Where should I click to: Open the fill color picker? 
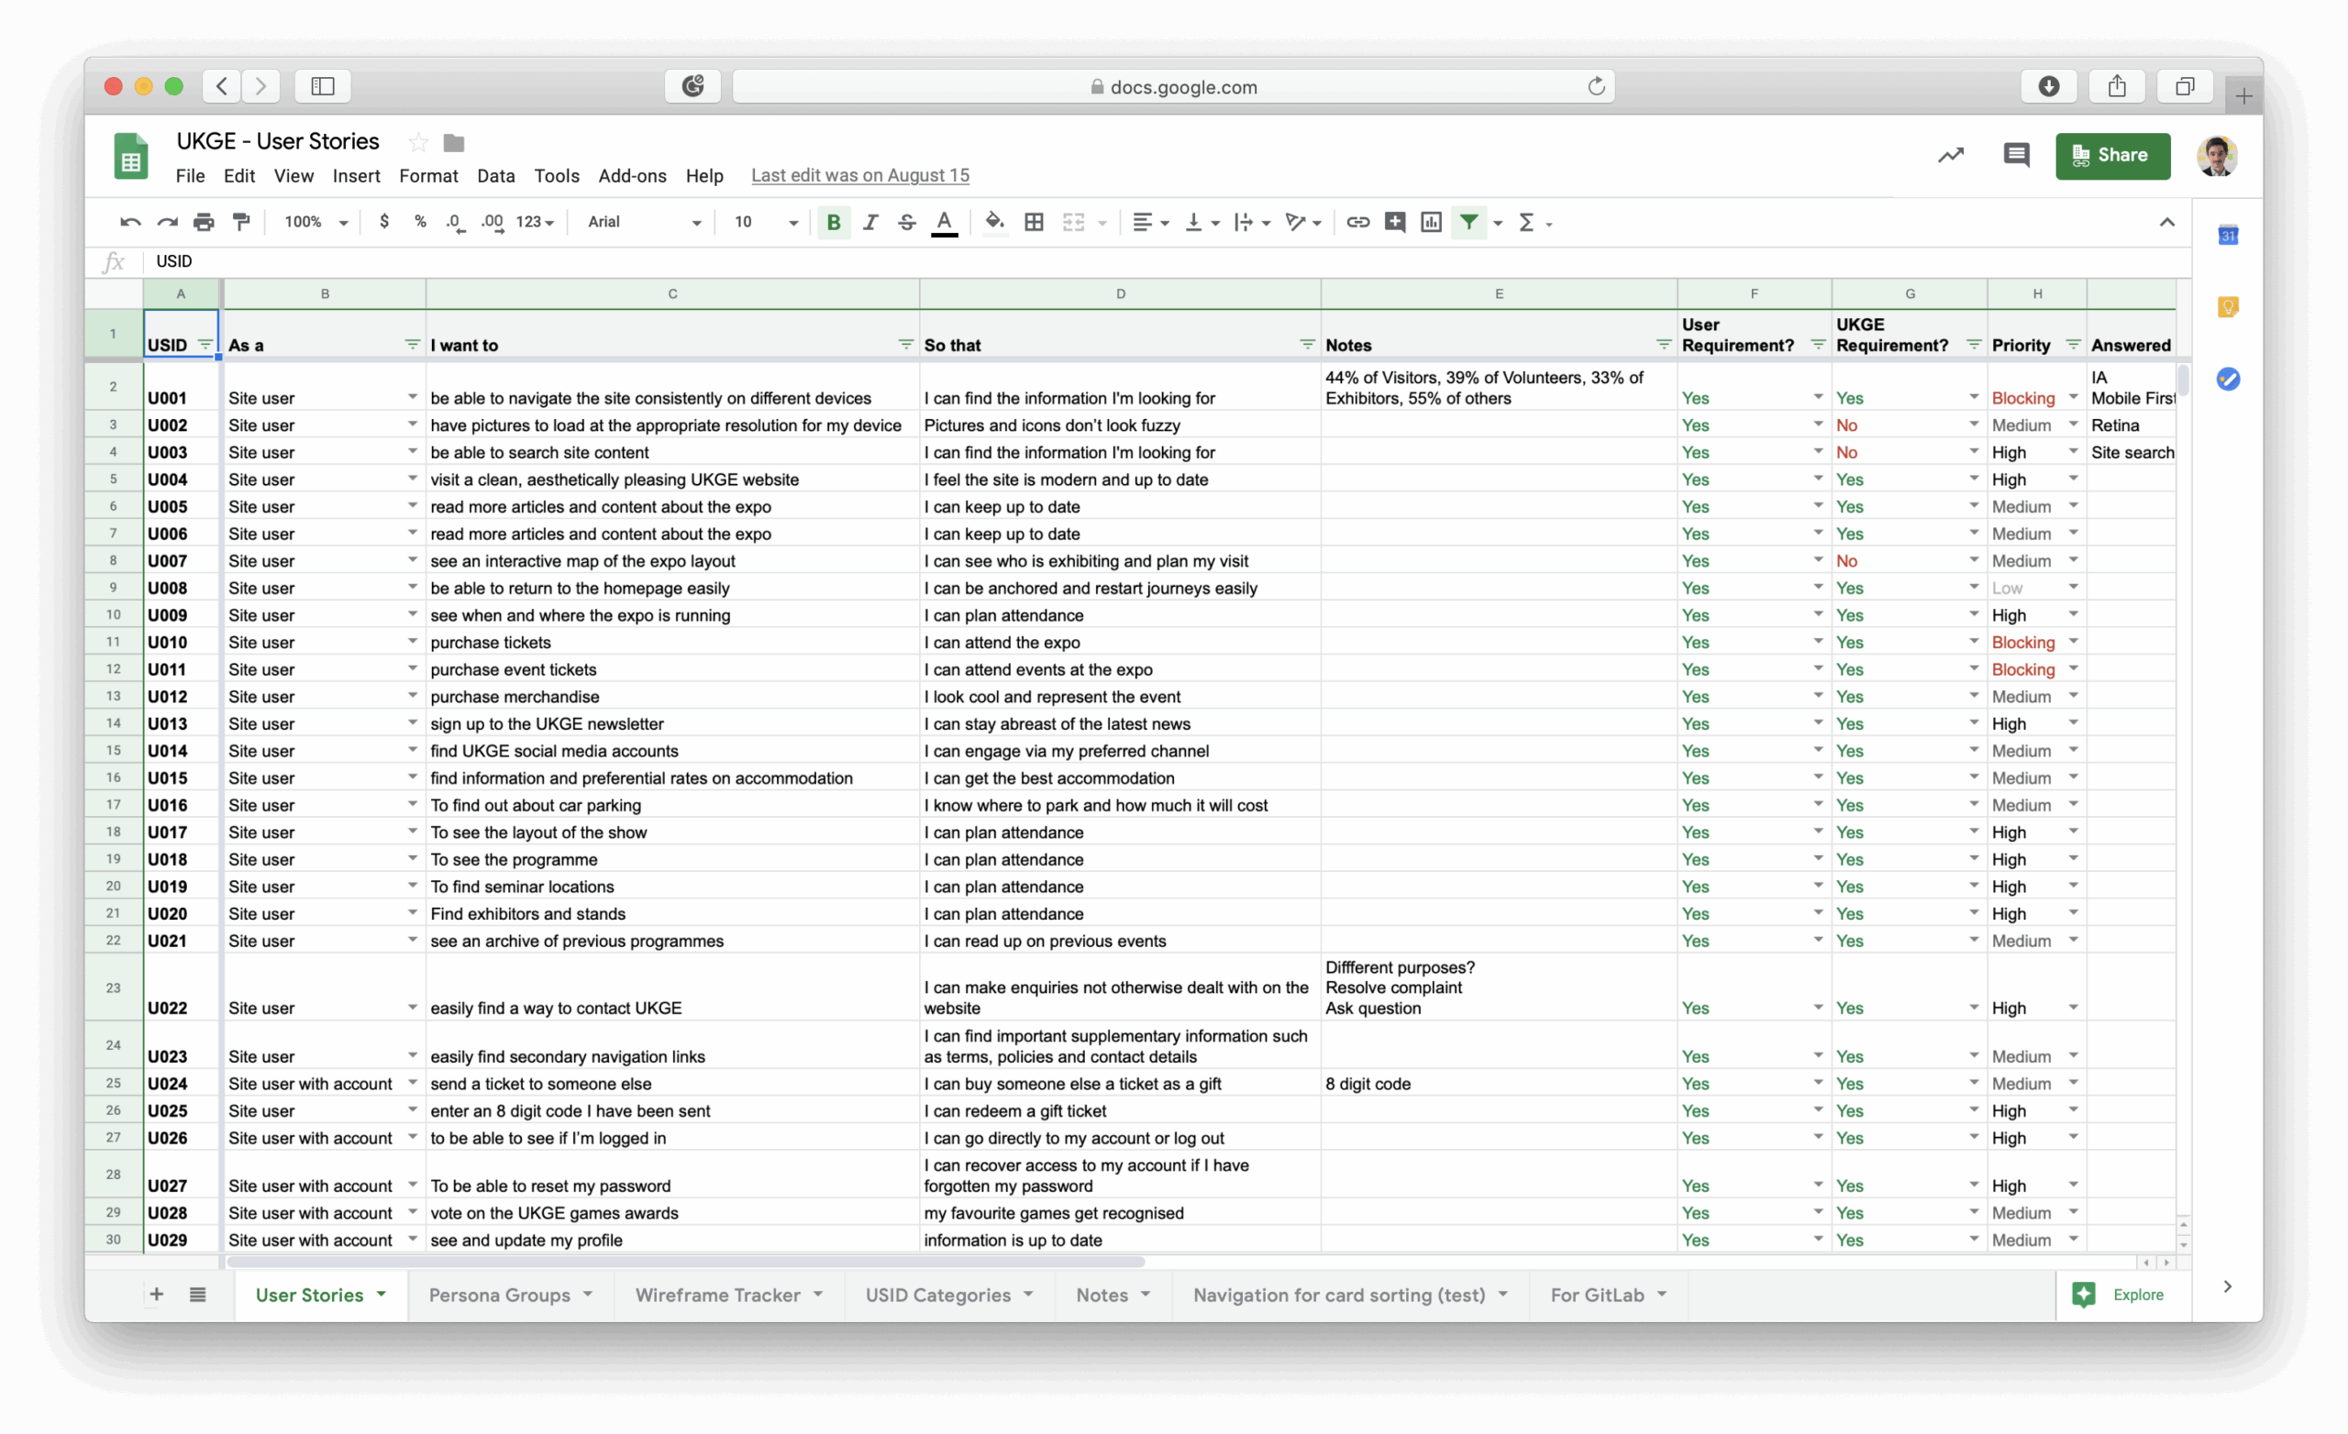[x=994, y=222]
